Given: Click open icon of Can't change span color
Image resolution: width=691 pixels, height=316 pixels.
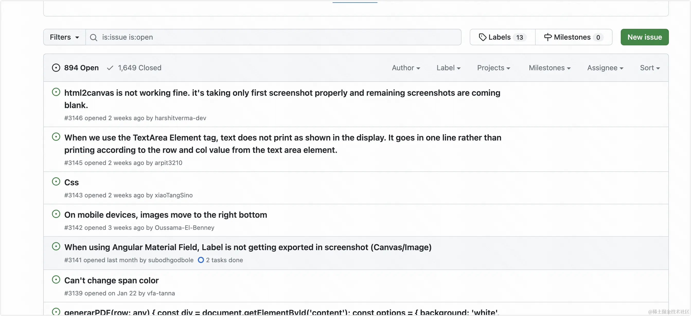Looking at the screenshot, I should coord(56,280).
